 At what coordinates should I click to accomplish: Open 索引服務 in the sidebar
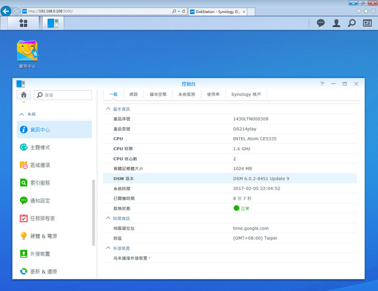coord(40,183)
